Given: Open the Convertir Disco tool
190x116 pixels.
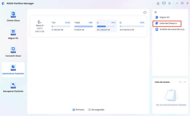Looking at the screenshot, I should pyautogui.click(x=13, y=52).
